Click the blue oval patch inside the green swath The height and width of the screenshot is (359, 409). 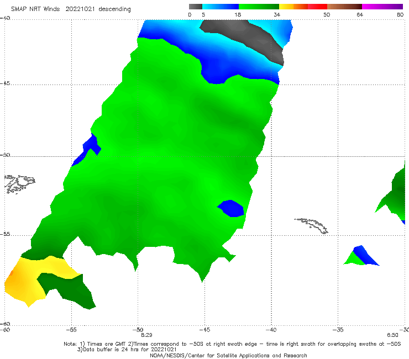[231, 208]
